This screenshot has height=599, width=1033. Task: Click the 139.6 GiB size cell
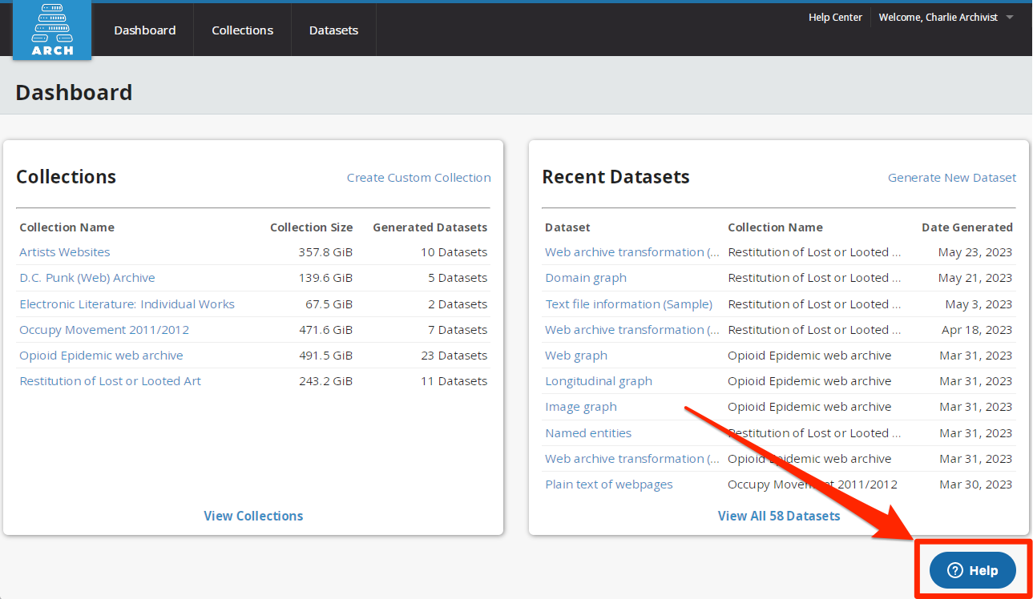coord(325,278)
